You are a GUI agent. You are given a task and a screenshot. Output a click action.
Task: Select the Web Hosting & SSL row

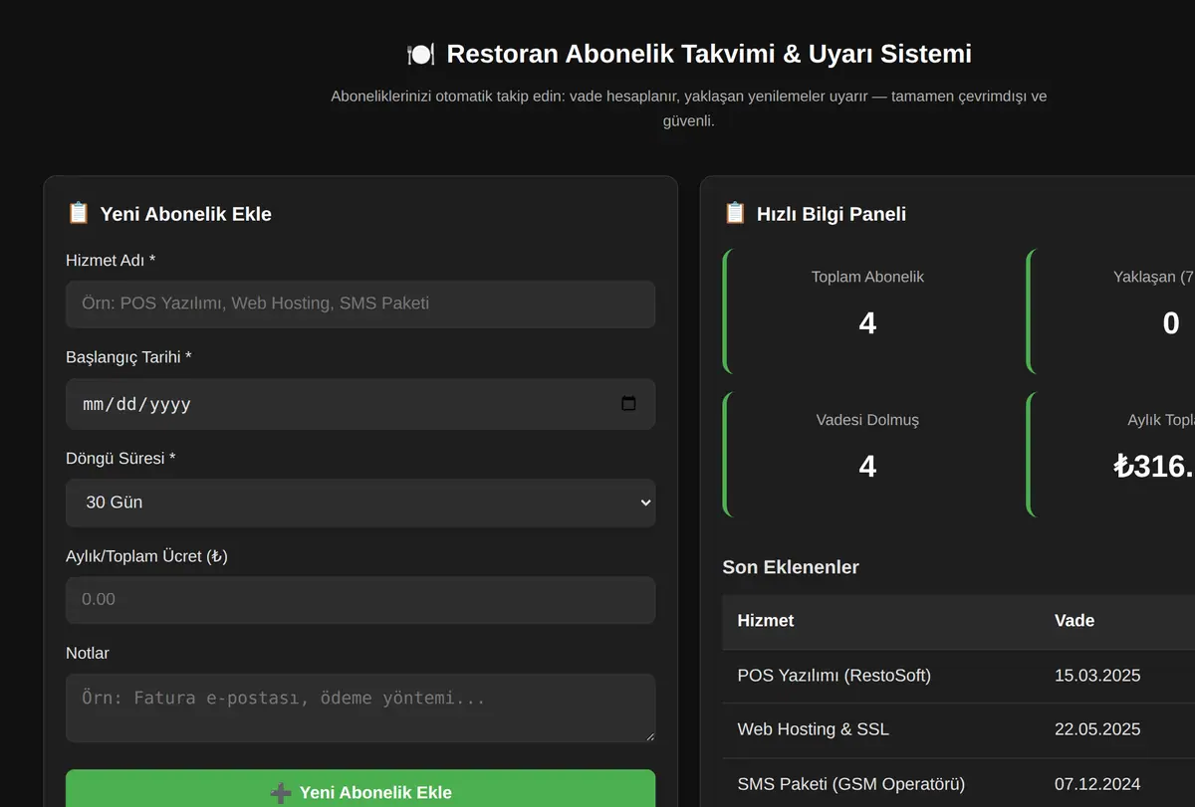pos(959,729)
